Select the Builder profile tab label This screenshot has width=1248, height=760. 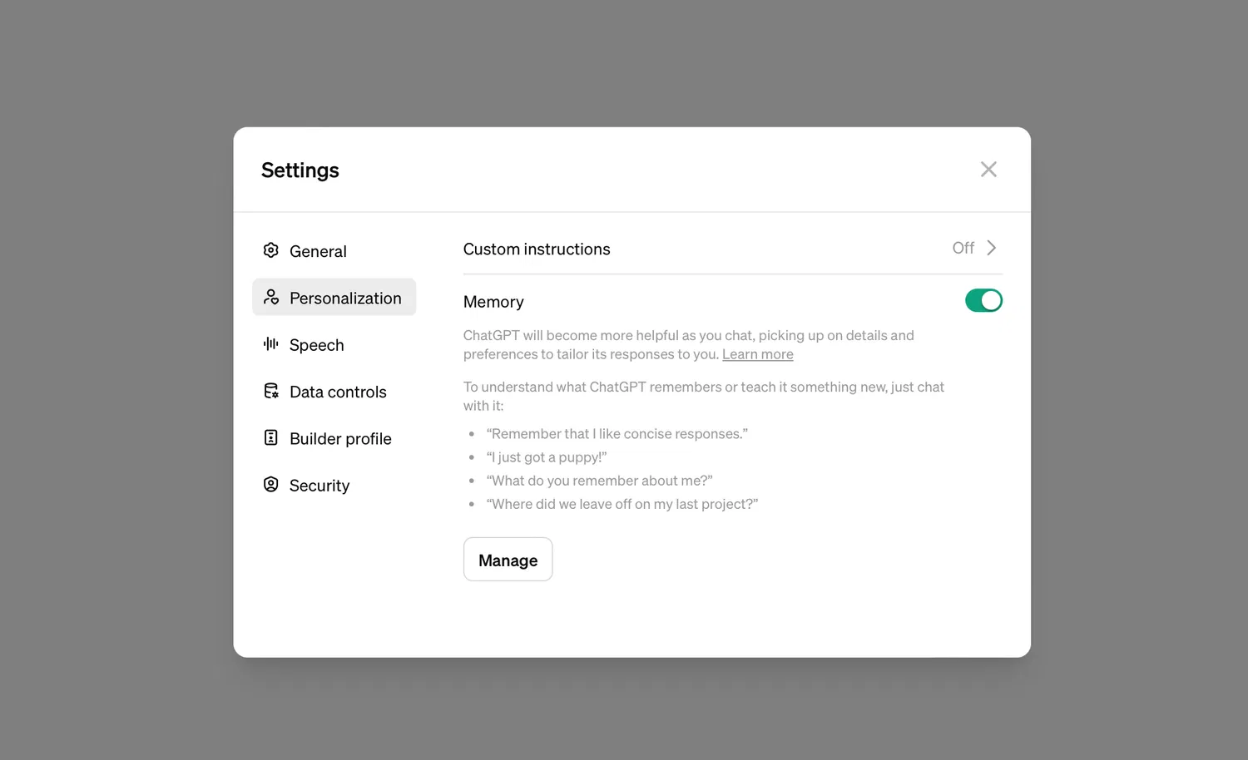coord(340,439)
